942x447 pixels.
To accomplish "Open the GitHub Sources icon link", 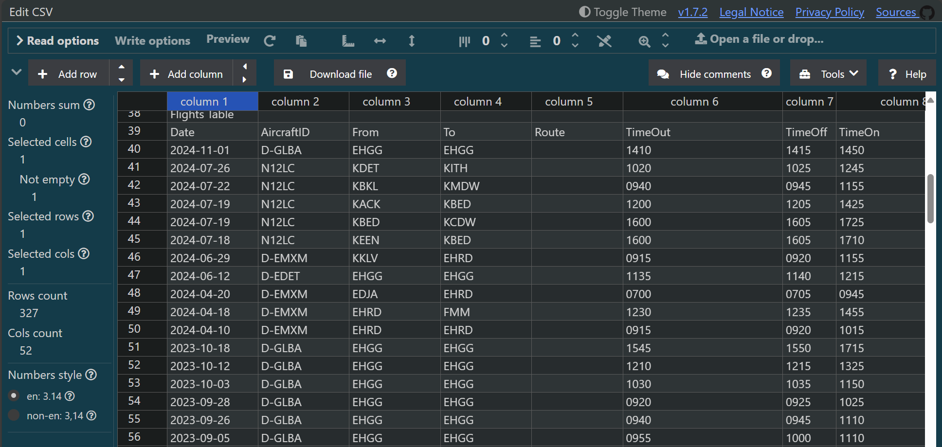I will pos(927,13).
